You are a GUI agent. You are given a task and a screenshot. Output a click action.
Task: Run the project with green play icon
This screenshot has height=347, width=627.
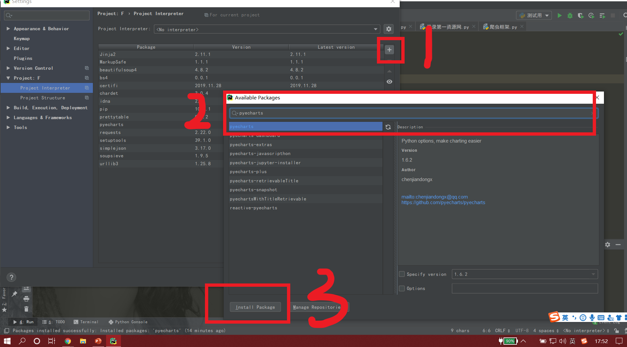pyautogui.click(x=559, y=15)
